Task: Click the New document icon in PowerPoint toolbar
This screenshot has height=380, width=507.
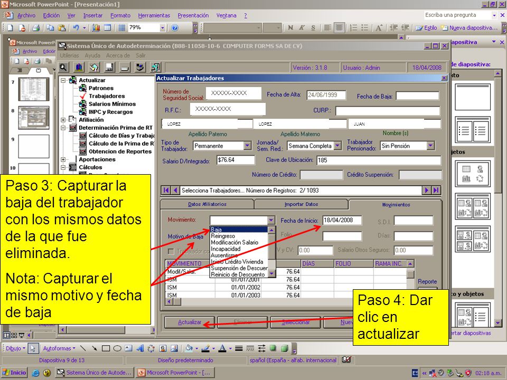Action: click(10, 28)
